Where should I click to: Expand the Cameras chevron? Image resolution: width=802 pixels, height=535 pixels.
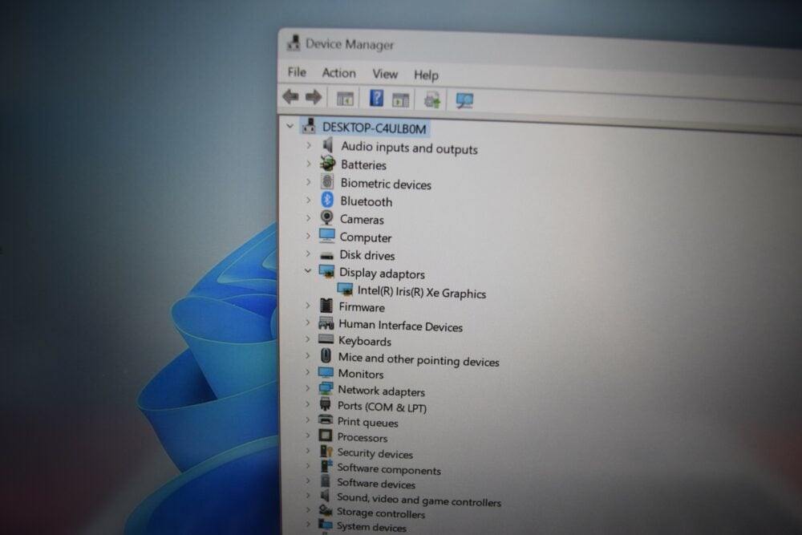(308, 218)
